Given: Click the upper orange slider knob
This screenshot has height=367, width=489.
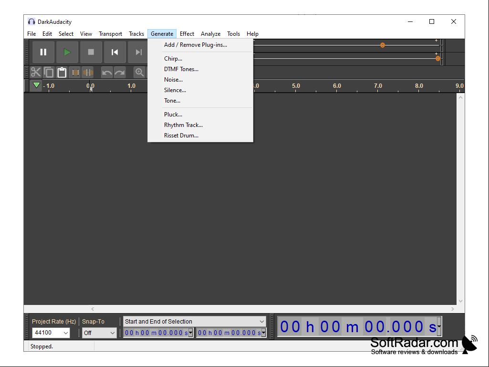Looking at the screenshot, I should point(383,45).
